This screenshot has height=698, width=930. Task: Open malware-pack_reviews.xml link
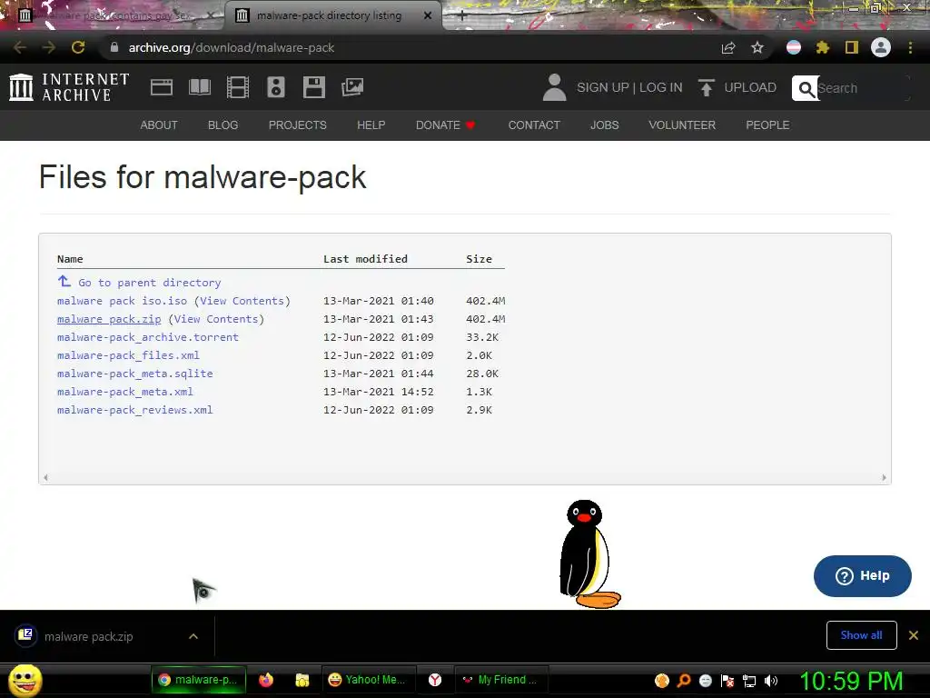pyautogui.click(x=134, y=410)
